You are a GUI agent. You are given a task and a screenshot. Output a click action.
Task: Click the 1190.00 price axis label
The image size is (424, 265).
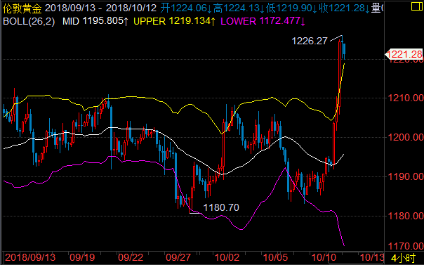(406, 176)
